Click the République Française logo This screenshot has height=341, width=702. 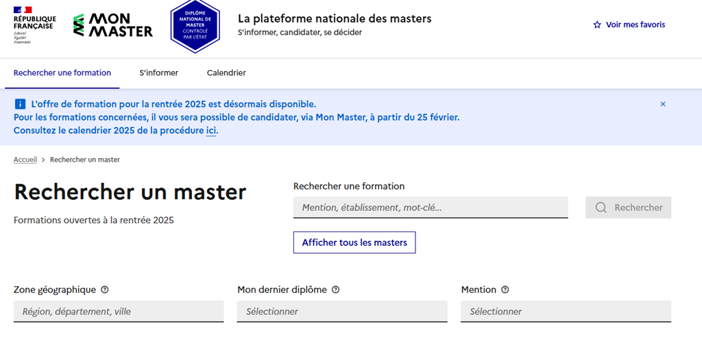click(x=35, y=25)
